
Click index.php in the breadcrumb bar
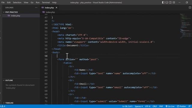point(50,12)
